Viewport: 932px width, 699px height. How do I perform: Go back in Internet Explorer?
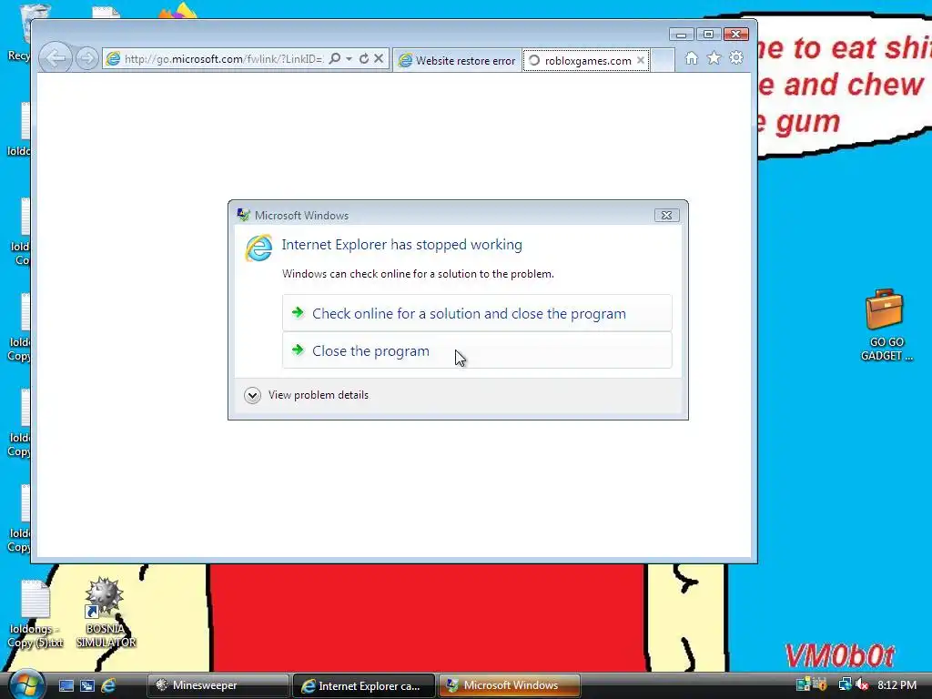coord(56,58)
